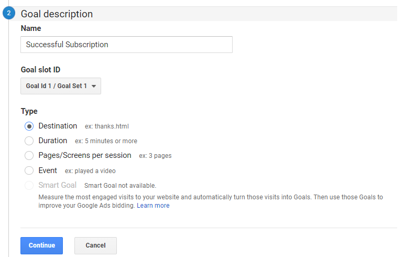The image size is (404, 257).
Task: Choose the Duration goal type
Action: tap(29, 141)
